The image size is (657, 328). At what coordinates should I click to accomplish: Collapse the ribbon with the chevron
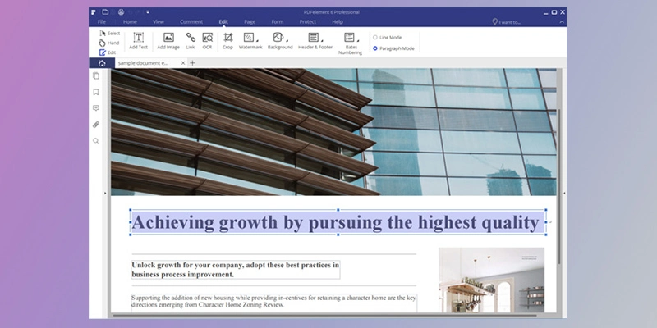tap(562, 22)
